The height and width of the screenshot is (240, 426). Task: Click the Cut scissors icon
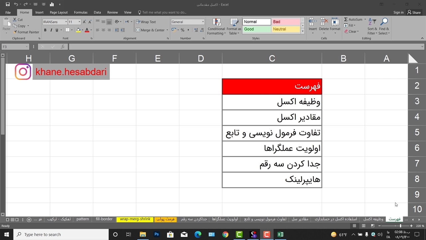click(15, 20)
